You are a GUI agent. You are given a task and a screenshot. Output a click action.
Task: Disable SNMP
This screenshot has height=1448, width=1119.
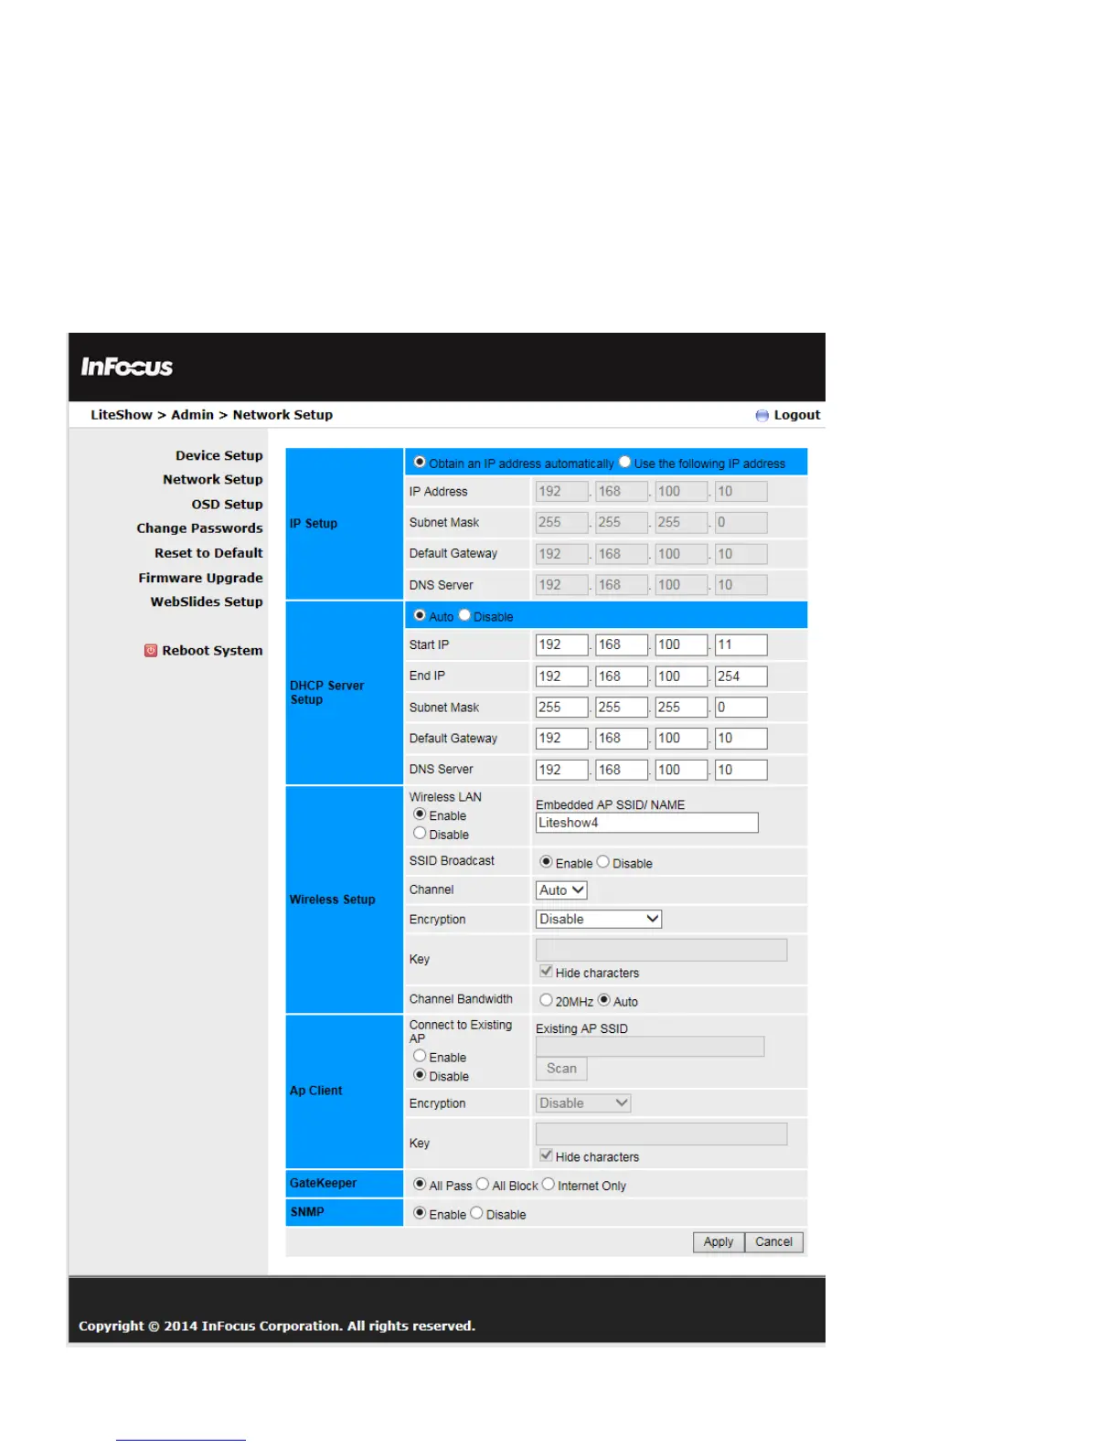(x=476, y=1213)
